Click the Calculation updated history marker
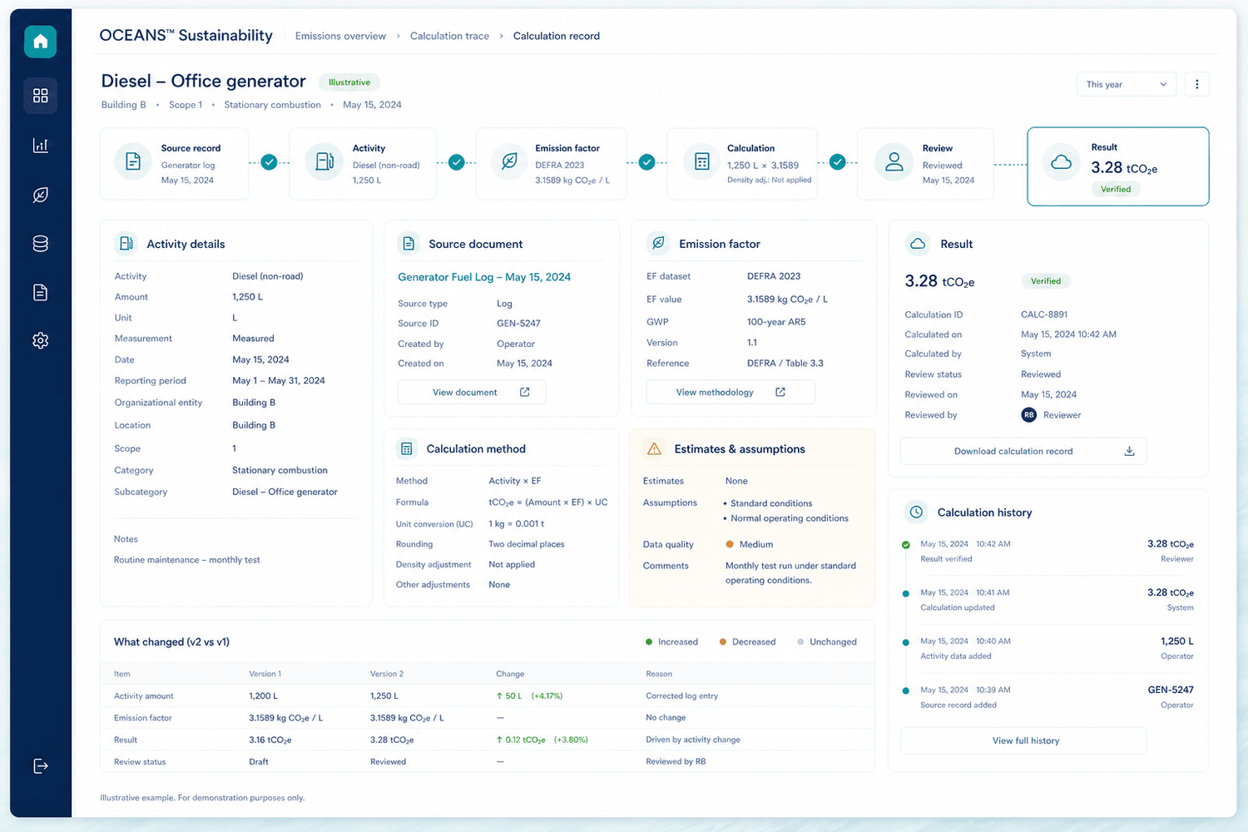The height and width of the screenshot is (832, 1248). point(906,593)
